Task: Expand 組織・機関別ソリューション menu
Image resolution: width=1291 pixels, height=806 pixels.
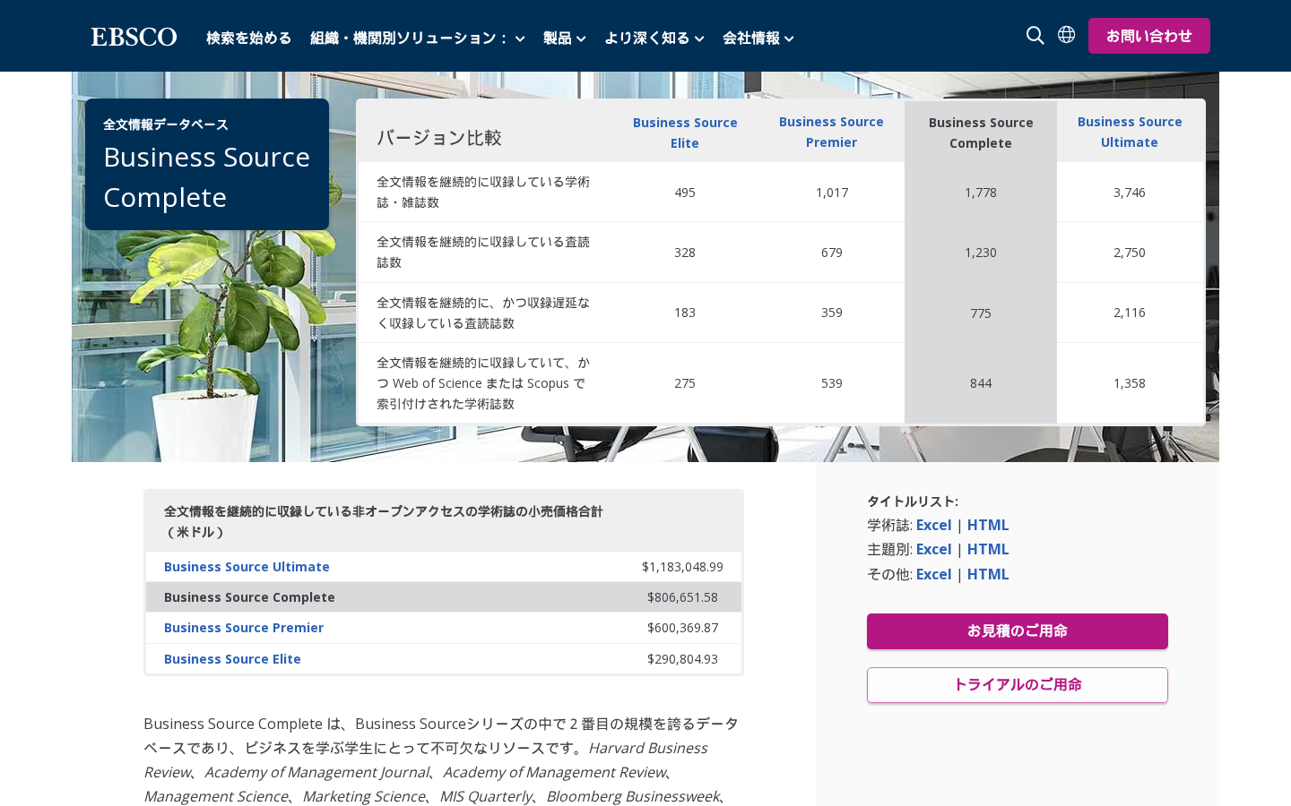Action: pyautogui.click(x=418, y=38)
